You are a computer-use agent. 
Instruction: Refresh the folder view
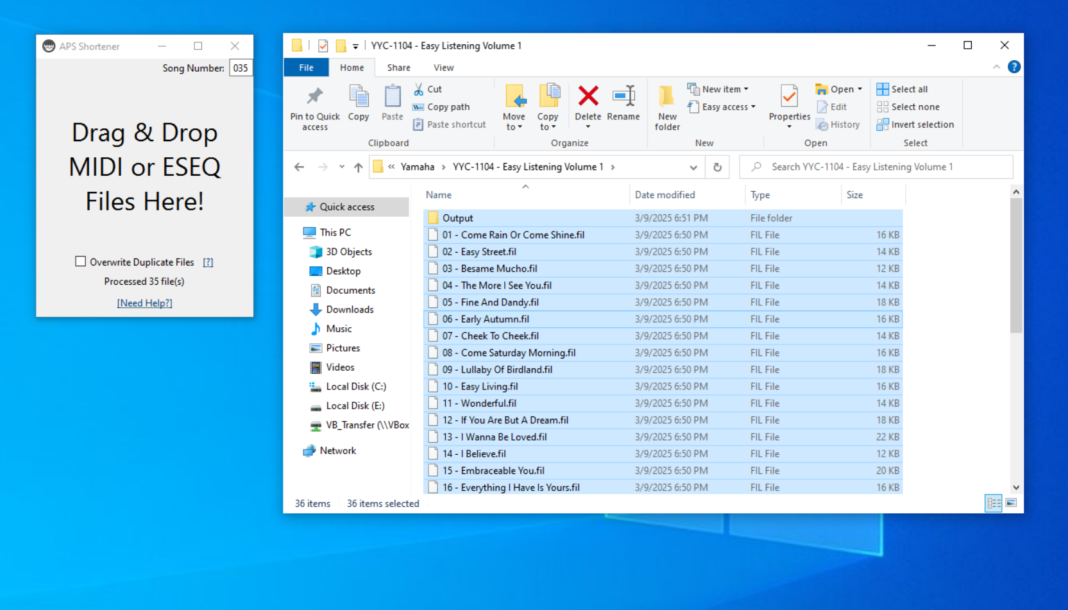point(717,167)
